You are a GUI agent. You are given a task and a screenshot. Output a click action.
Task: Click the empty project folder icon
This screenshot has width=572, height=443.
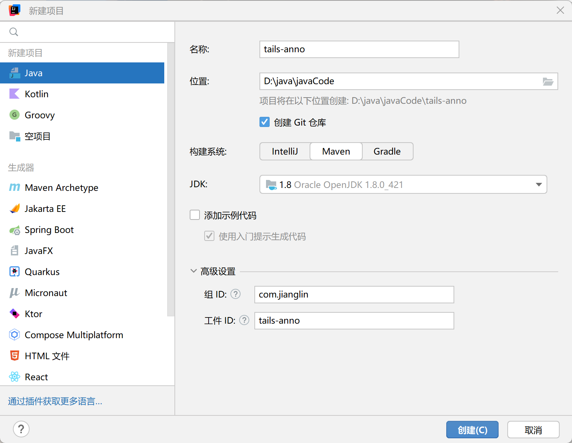[x=15, y=136]
